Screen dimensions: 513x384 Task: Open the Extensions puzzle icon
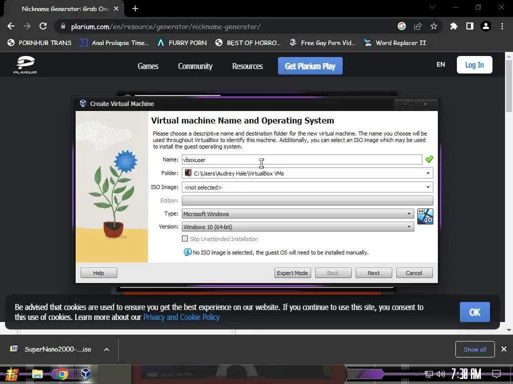point(454,26)
